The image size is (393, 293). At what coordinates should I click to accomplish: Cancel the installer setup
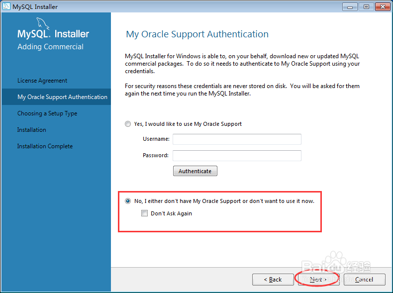(365, 279)
